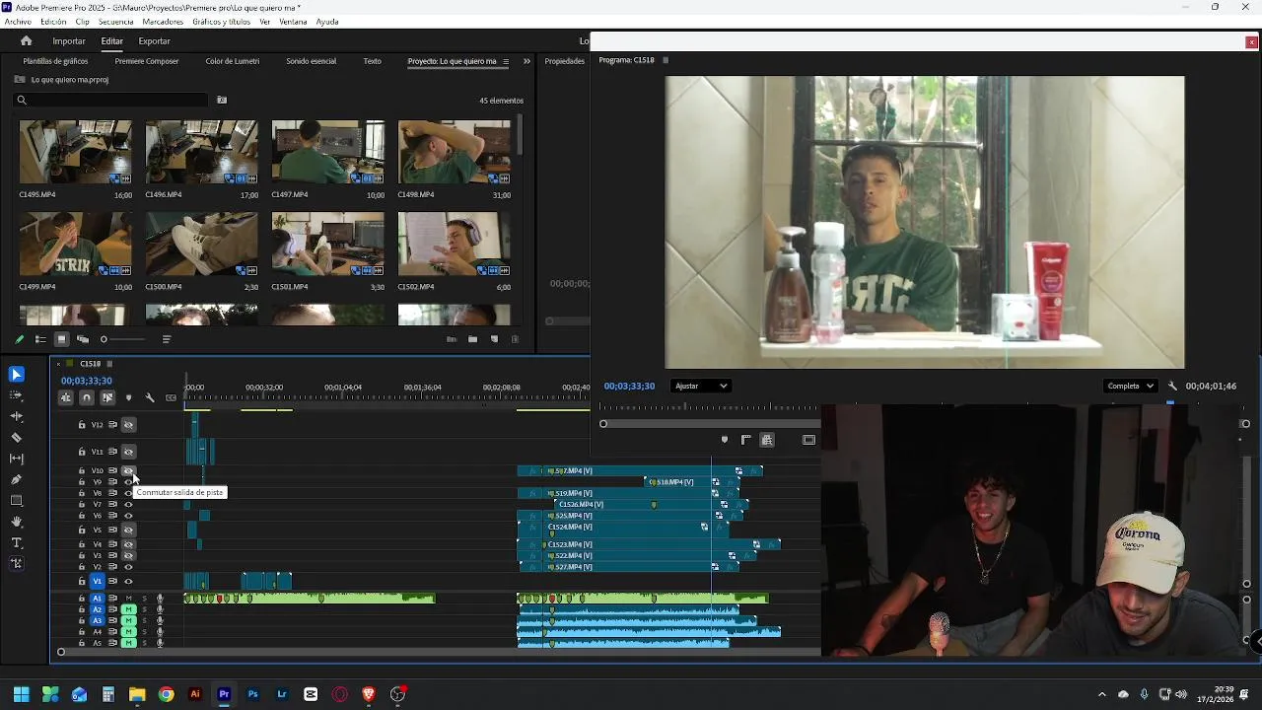This screenshot has height=710, width=1262.
Task: Toggle V12 track output eye
Action: click(128, 425)
